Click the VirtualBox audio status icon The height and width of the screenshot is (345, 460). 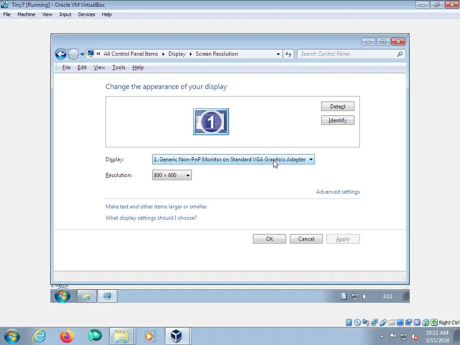[x=366, y=323]
